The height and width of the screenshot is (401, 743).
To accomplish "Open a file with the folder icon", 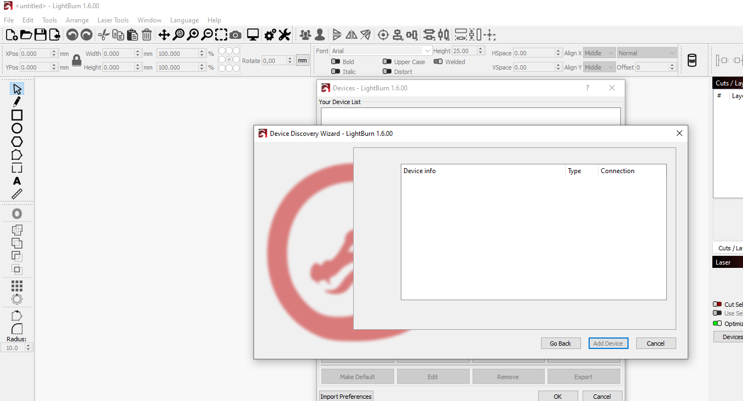I will (x=26, y=35).
